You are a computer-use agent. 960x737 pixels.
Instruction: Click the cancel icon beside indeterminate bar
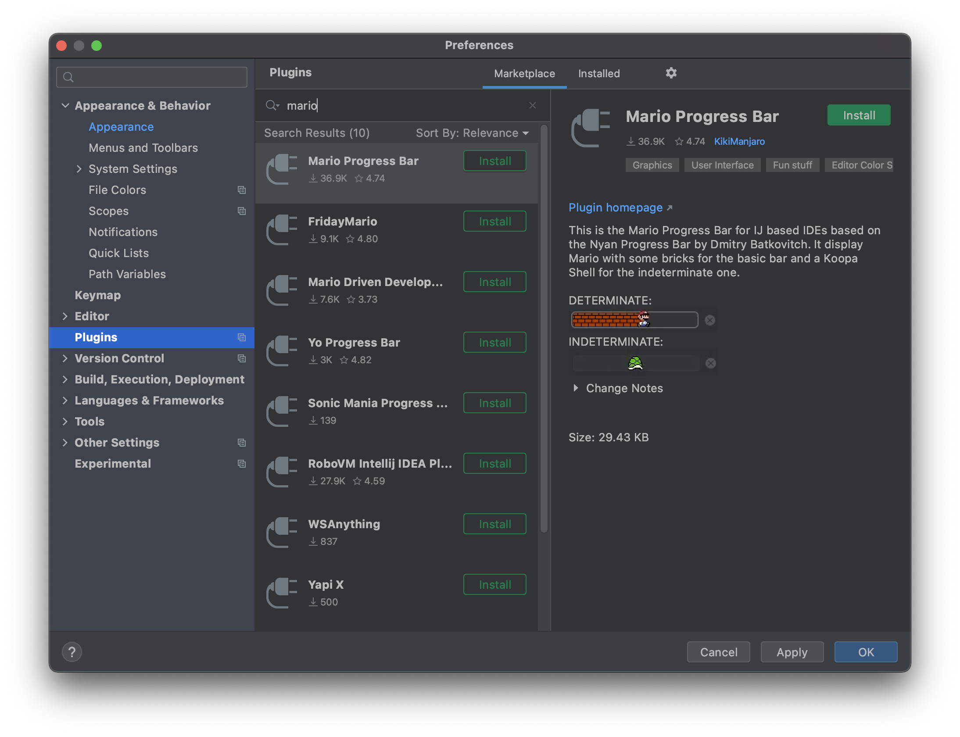710,363
